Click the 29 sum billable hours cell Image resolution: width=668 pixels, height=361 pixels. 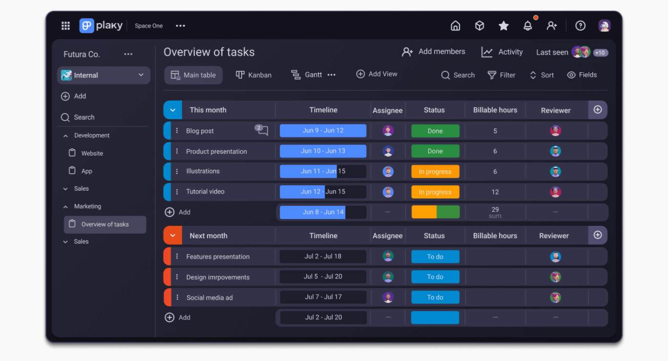(x=495, y=212)
